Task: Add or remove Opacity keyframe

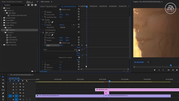Action: pyautogui.click(x=74, y=25)
